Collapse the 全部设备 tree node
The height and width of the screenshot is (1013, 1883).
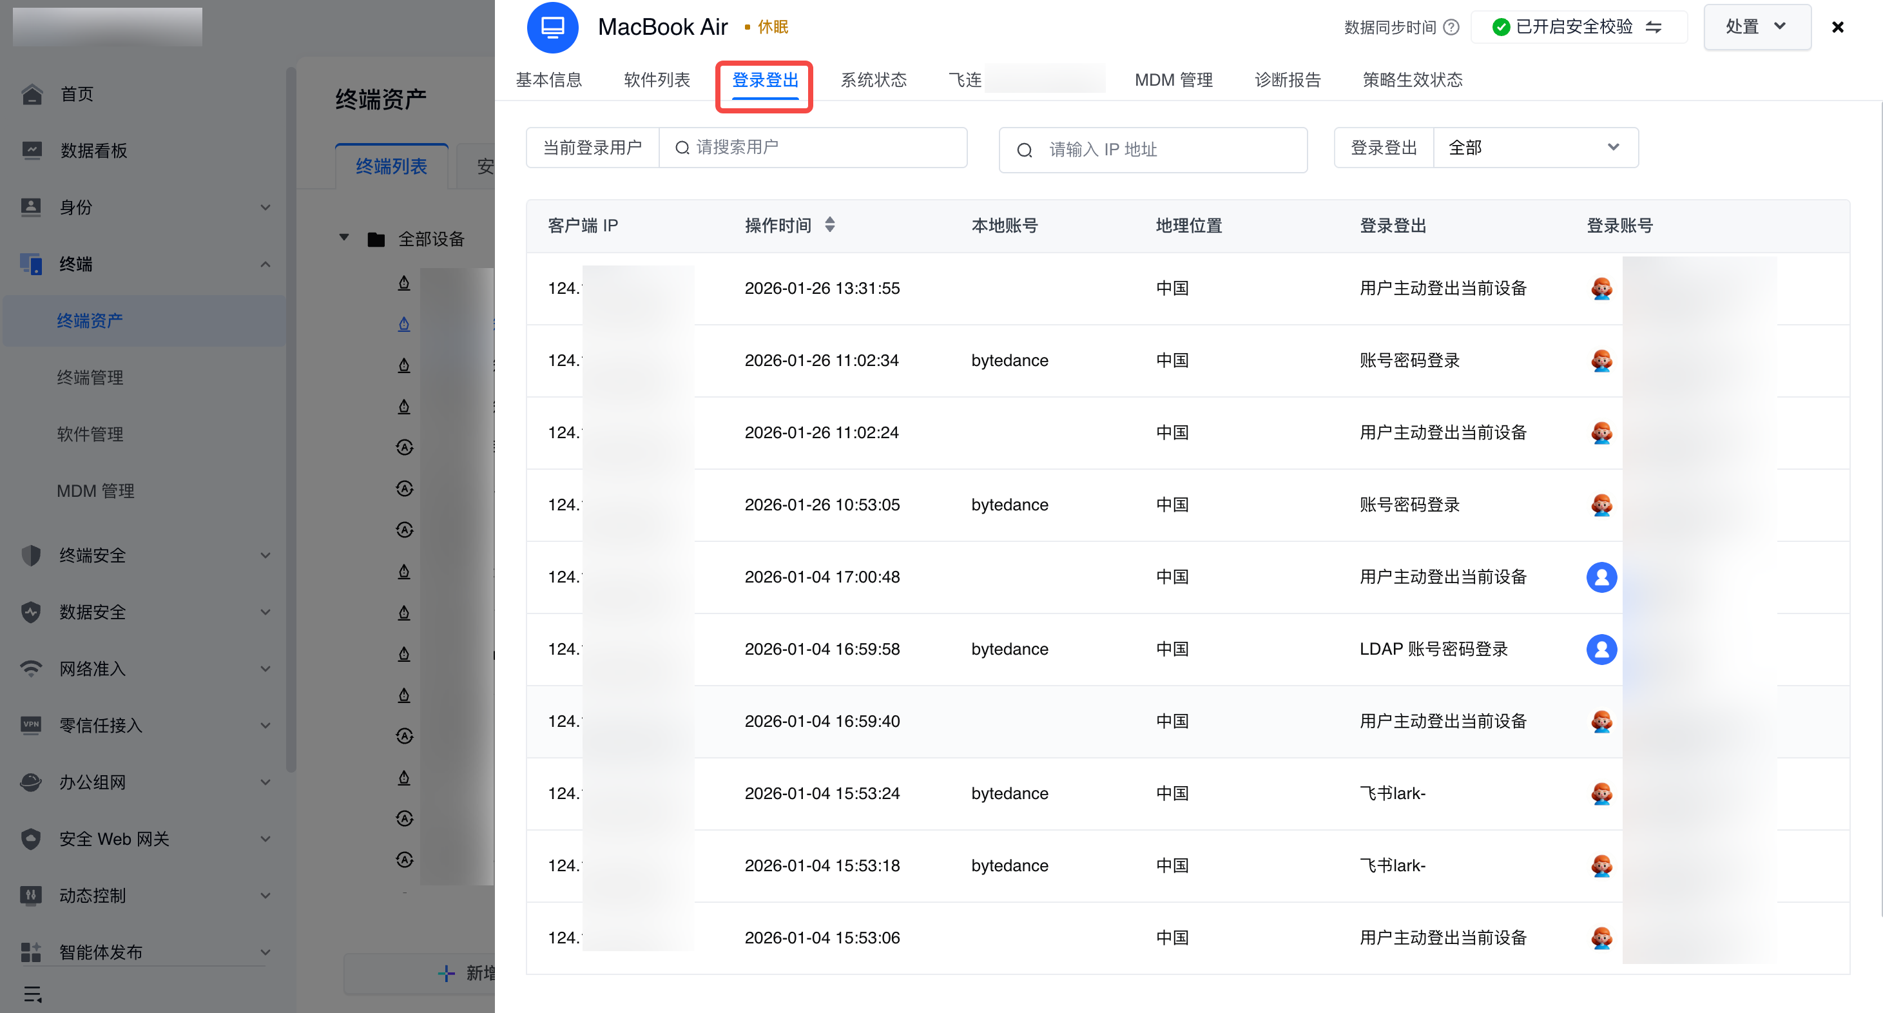tap(343, 238)
